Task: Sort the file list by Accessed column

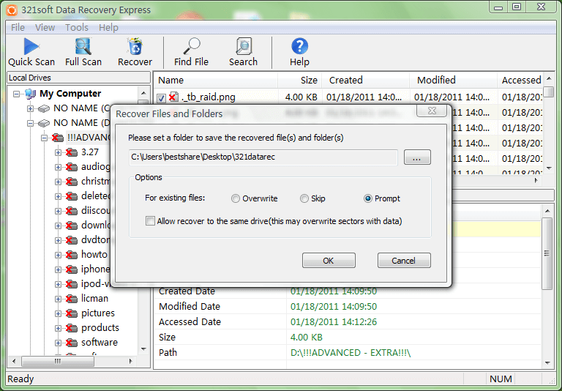Action: [x=520, y=80]
